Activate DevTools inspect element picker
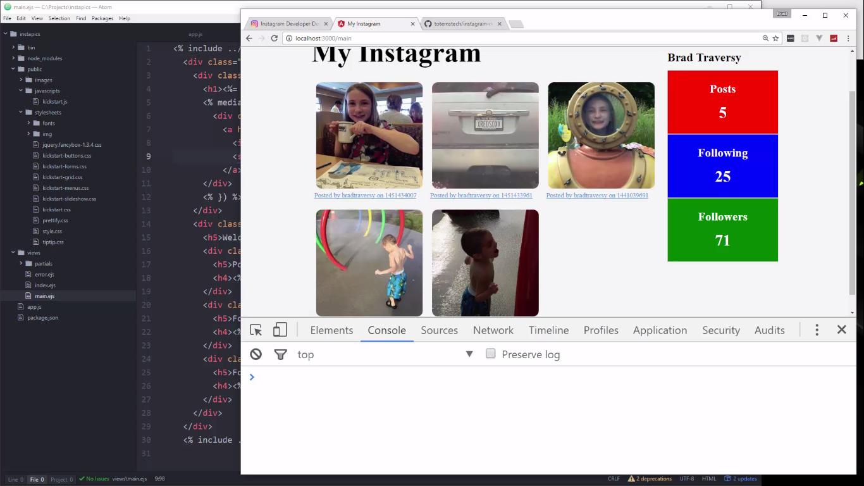This screenshot has height=486, width=864. (256, 330)
